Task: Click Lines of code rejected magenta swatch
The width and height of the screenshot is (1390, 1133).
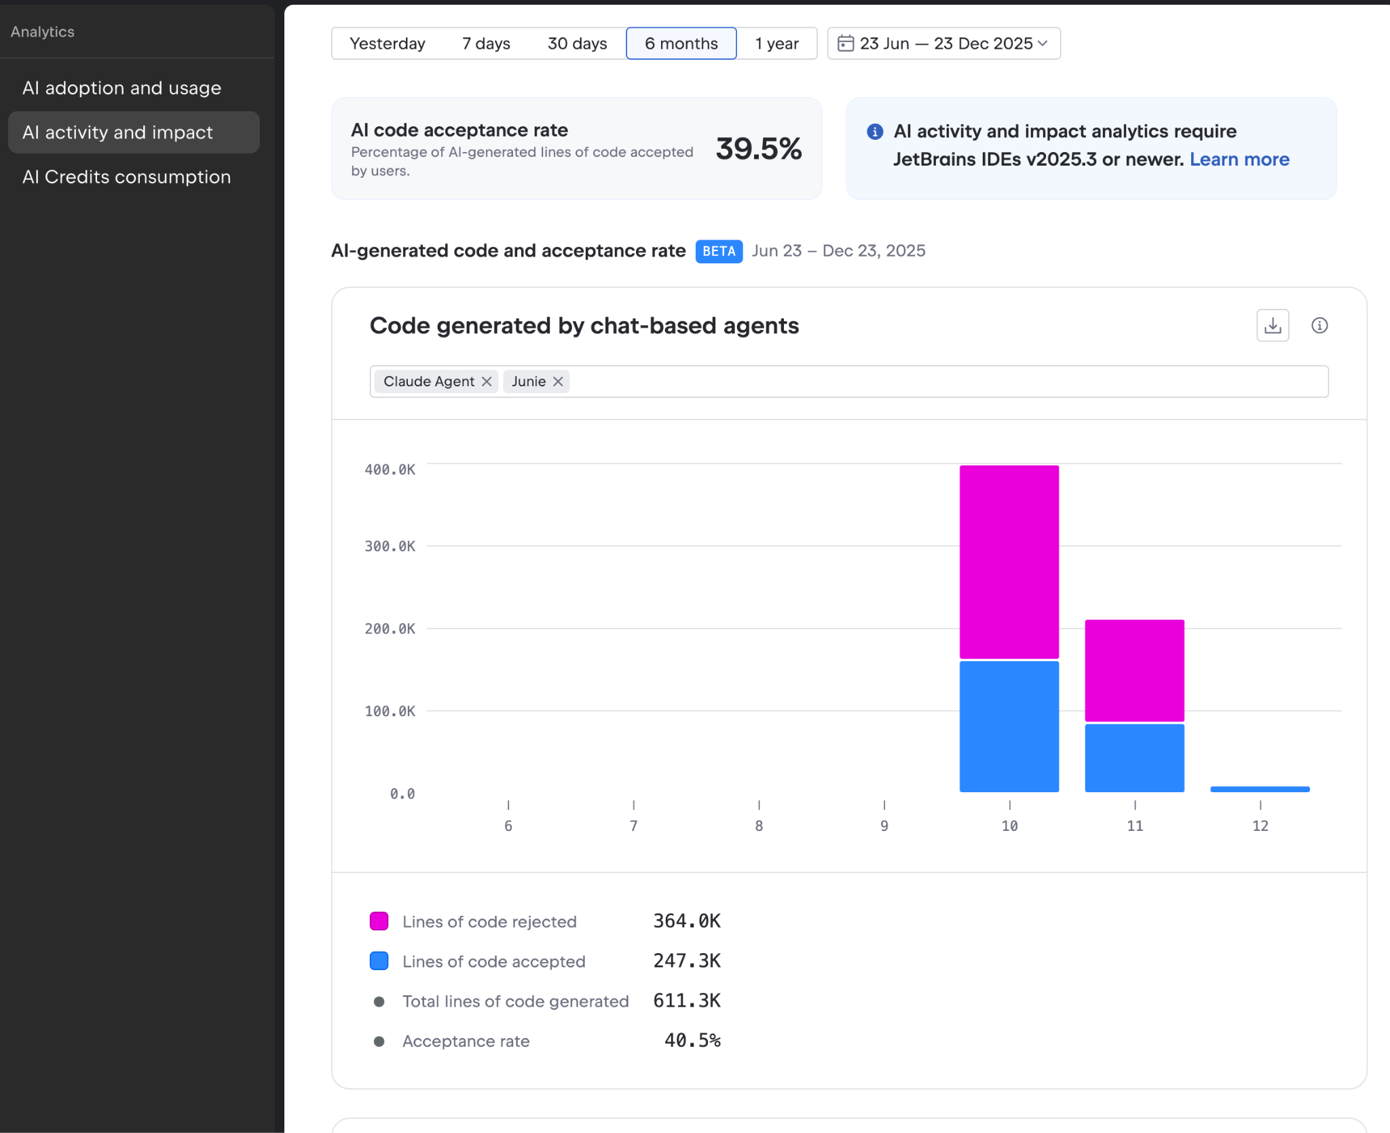Action: tap(379, 921)
